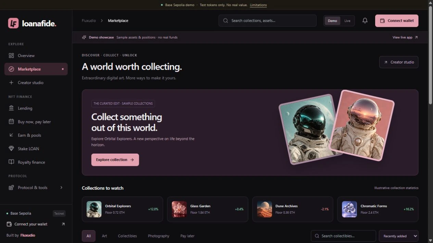Click the -2.1% change value
The image size is (433, 243).
click(x=325, y=209)
